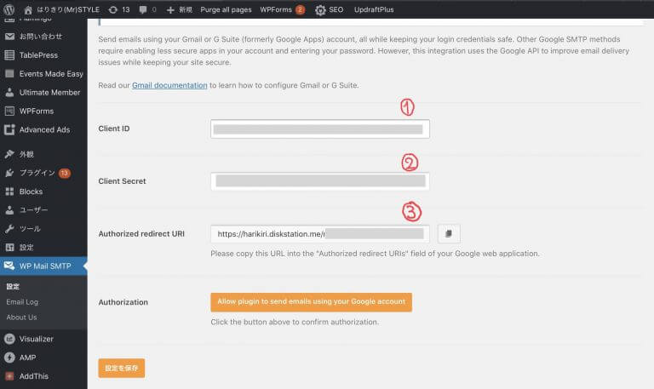Screen dimensions: 654x389
Task: Click into the Client ID field
Action: pos(320,129)
